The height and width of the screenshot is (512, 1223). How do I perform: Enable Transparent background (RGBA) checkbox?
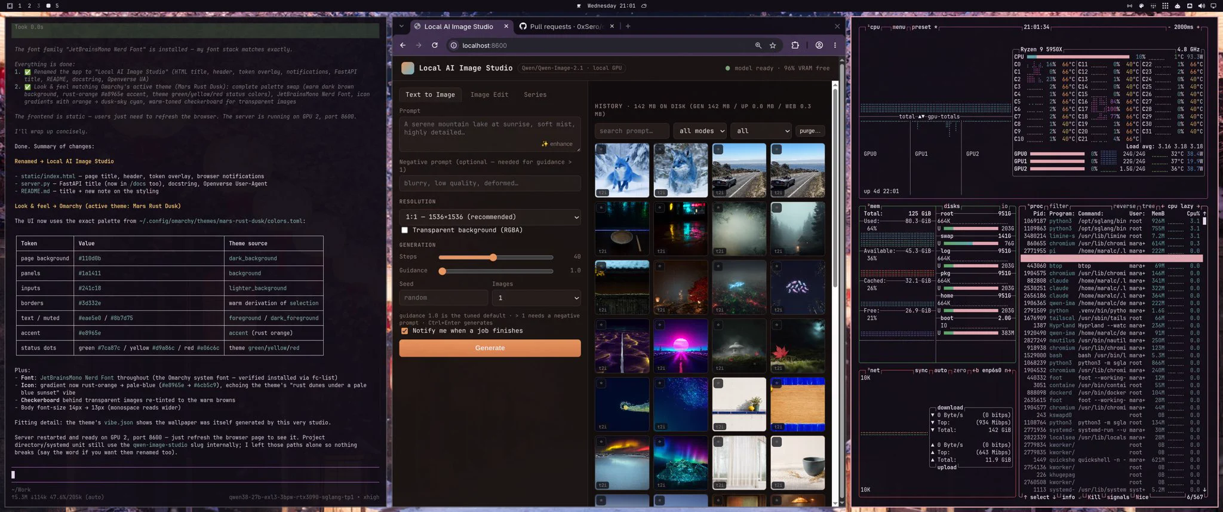(405, 230)
